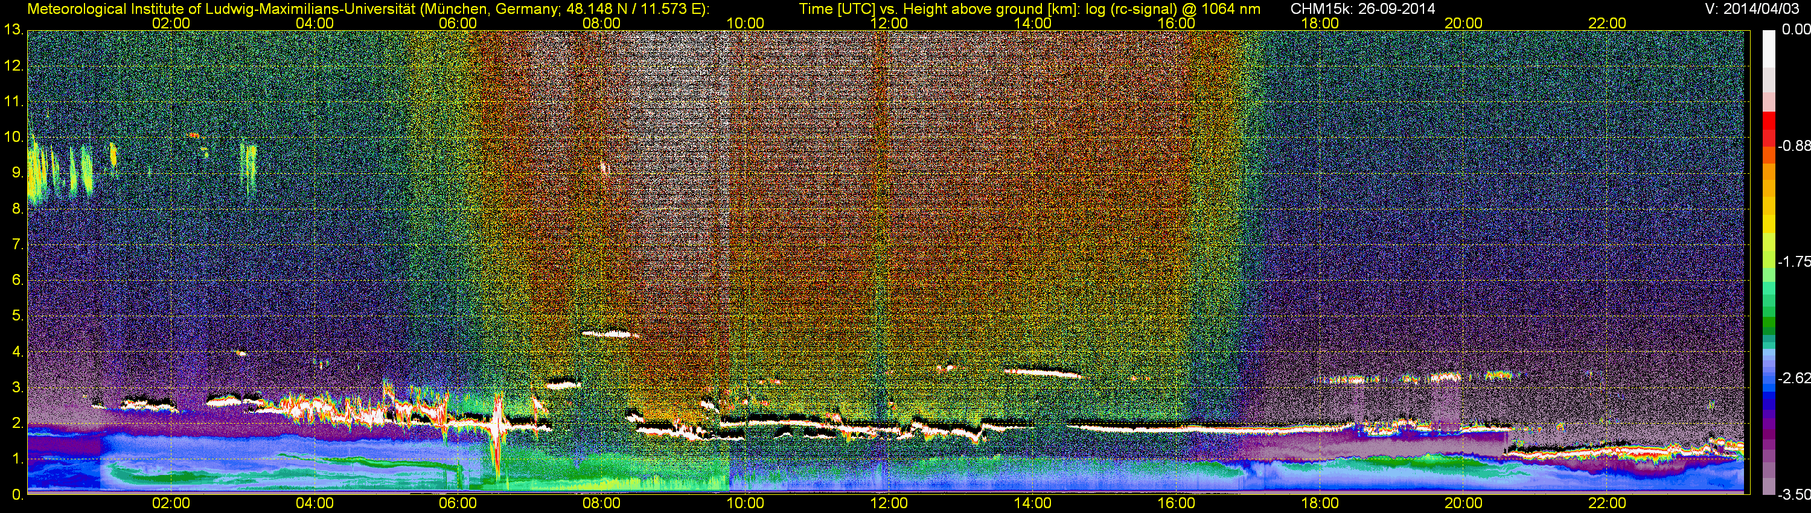Click the 22:00 label on the top time axis

tap(1607, 23)
